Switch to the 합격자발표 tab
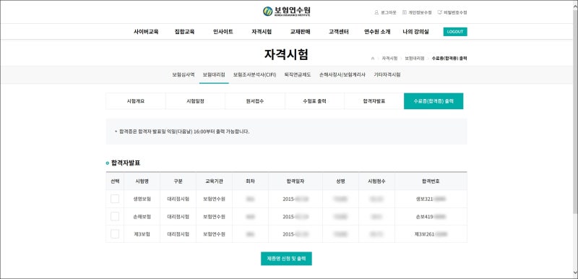578x279 pixels. pyautogui.click(x=374, y=101)
